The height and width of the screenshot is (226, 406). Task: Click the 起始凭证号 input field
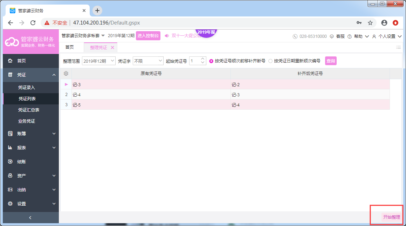click(195, 61)
